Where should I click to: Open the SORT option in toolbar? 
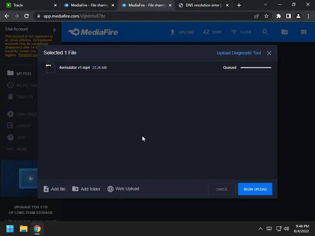click(x=212, y=32)
